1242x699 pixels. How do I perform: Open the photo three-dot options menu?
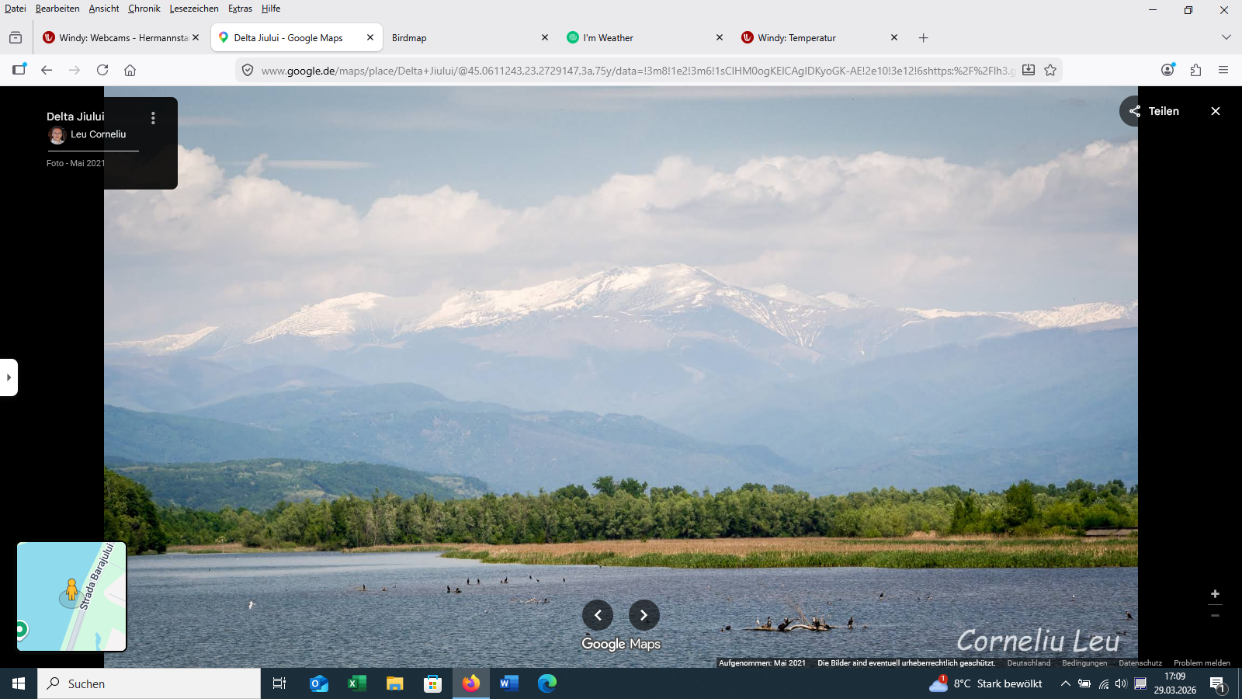point(153,118)
